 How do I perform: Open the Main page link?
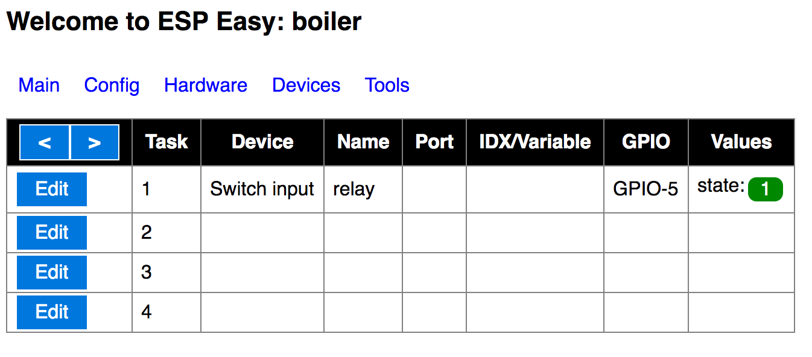click(39, 85)
